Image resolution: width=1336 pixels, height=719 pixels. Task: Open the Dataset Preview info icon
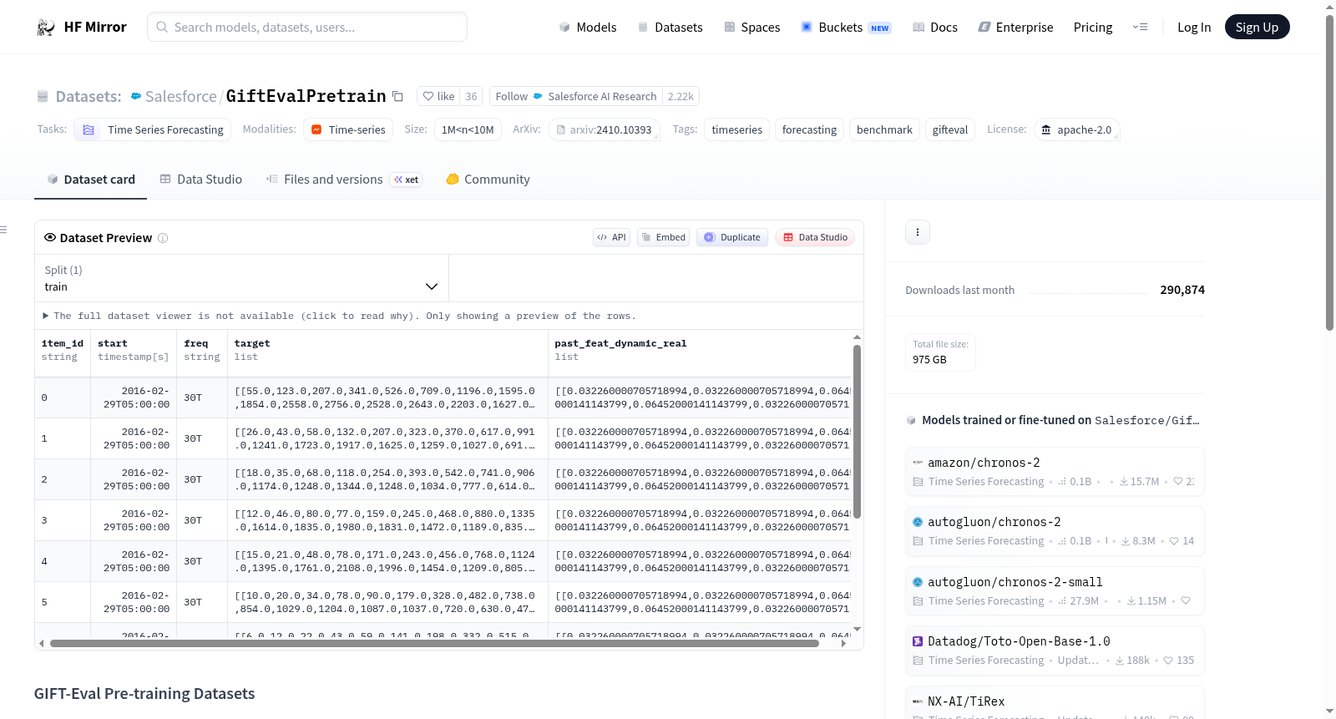click(163, 238)
